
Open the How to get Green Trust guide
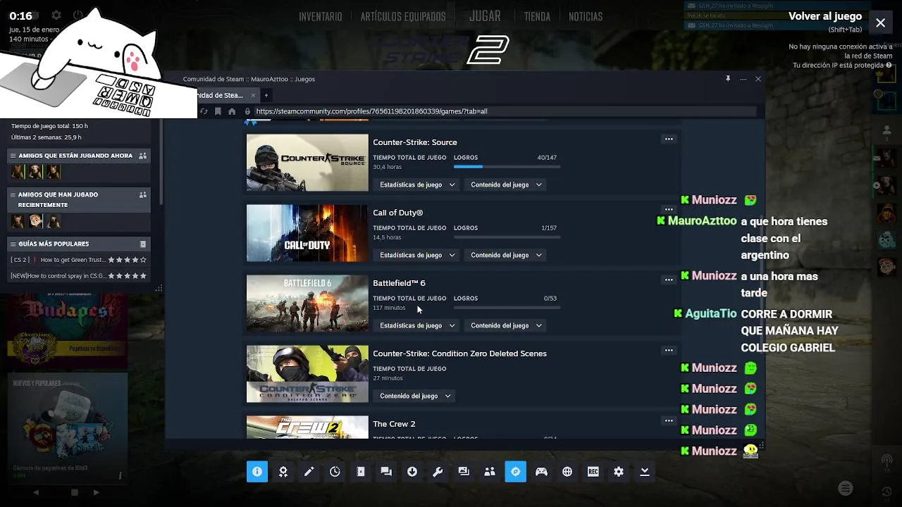(x=78, y=260)
